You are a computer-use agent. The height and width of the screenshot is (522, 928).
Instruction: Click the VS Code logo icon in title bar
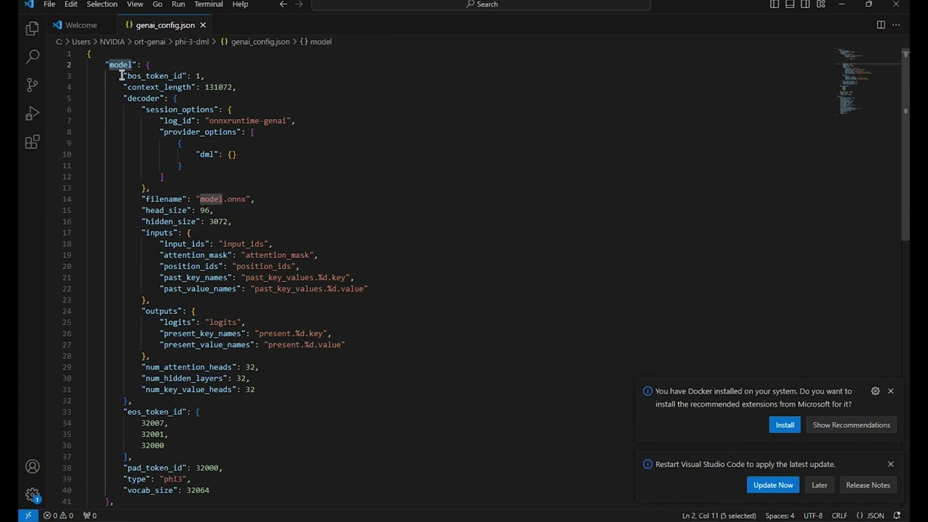click(x=29, y=4)
